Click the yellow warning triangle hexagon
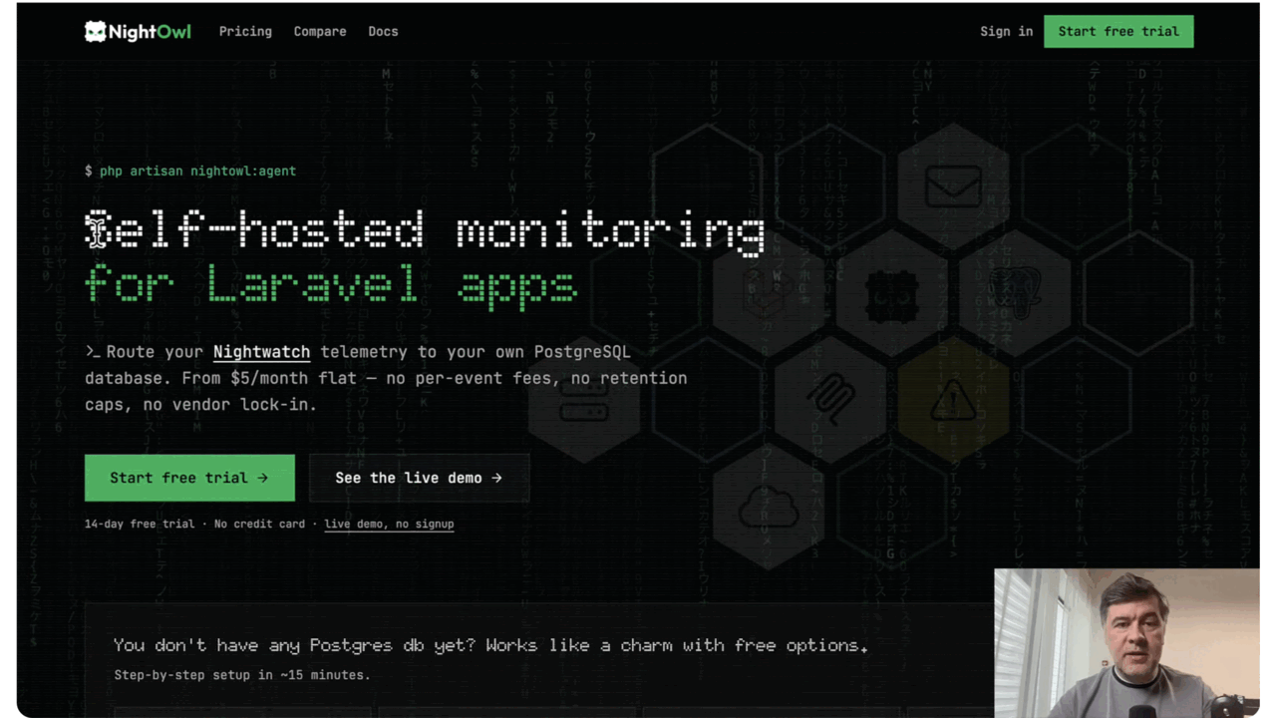The image size is (1276, 718). point(953,402)
